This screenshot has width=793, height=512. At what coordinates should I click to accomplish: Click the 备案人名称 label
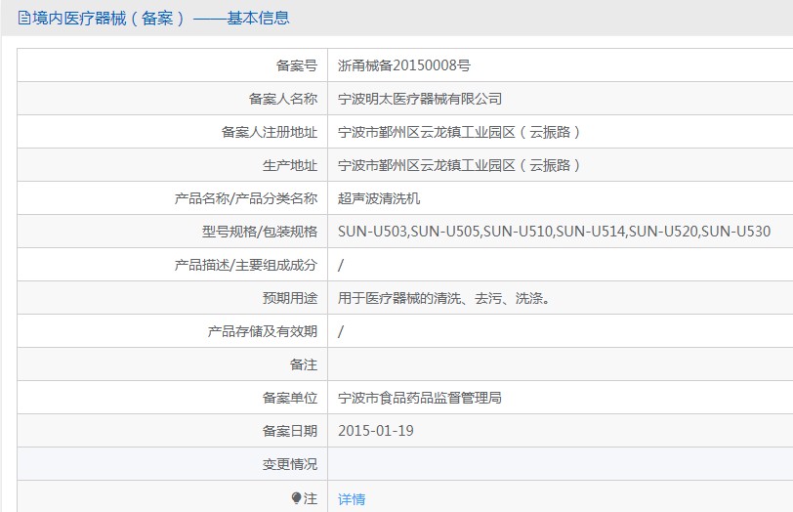click(282, 99)
